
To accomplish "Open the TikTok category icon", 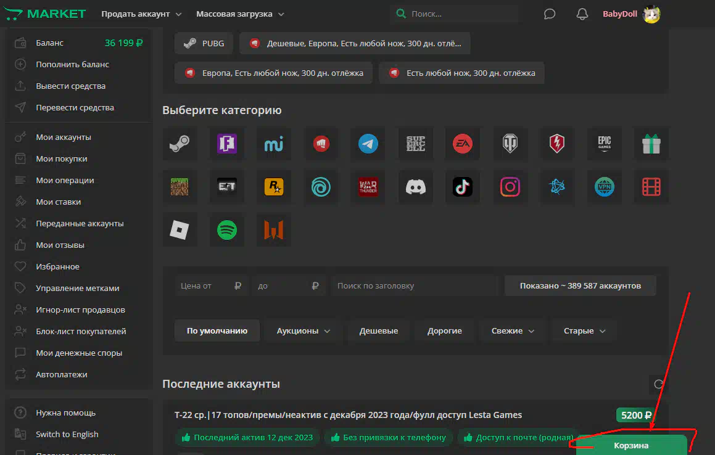I will tap(463, 186).
